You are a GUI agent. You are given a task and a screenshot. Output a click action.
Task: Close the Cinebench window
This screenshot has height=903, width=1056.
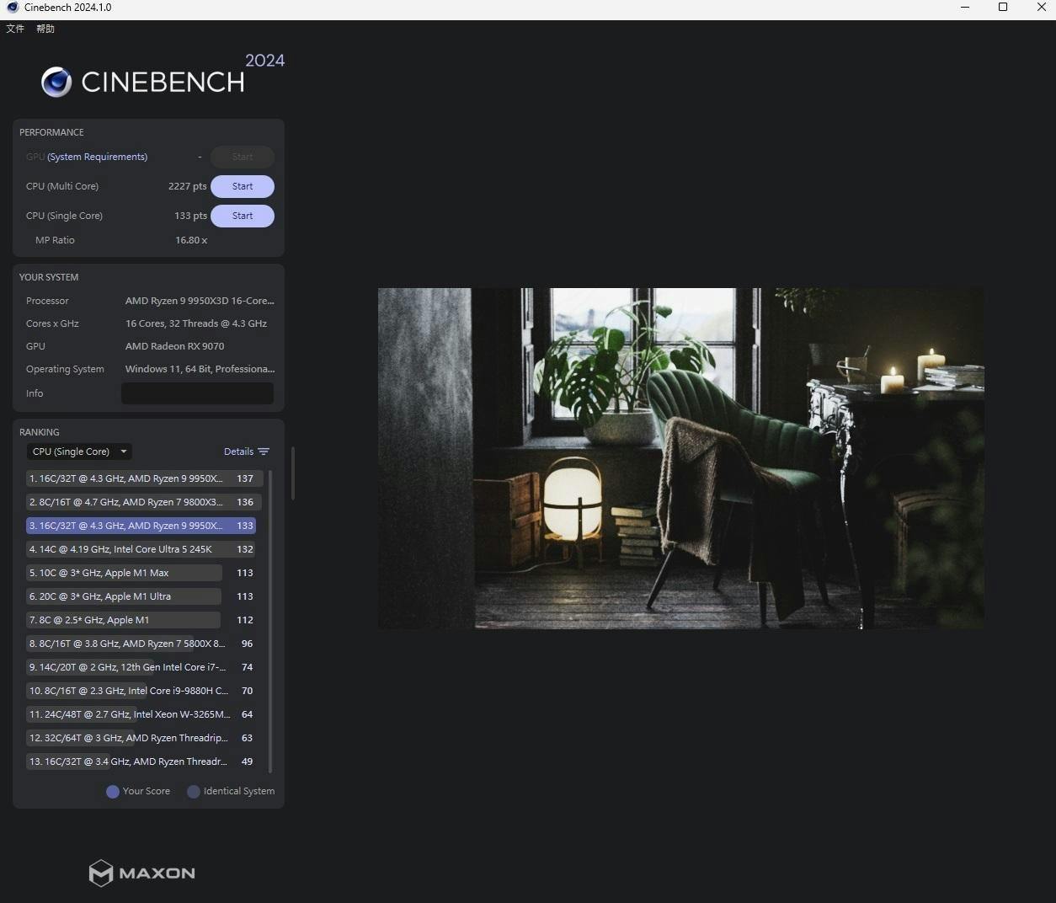[1041, 8]
